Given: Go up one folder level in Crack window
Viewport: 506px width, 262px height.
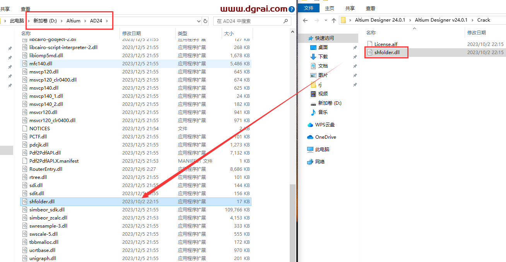Looking at the screenshot, I should [333, 20].
